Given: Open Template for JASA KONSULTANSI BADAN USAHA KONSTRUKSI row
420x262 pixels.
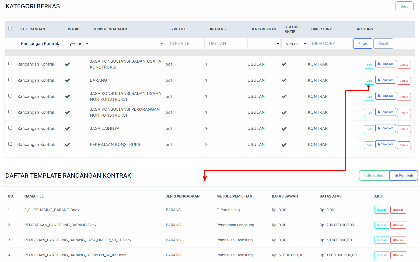Looking at the screenshot, I should (385, 64).
